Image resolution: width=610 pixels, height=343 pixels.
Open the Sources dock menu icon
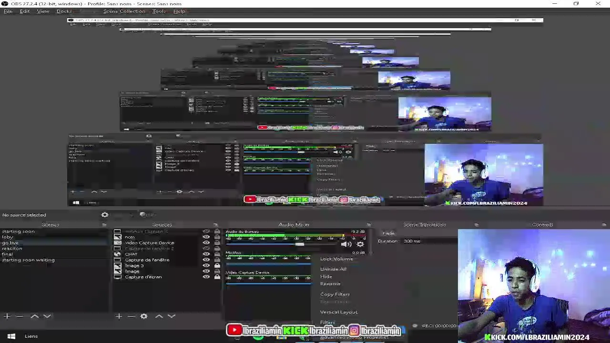(x=216, y=224)
